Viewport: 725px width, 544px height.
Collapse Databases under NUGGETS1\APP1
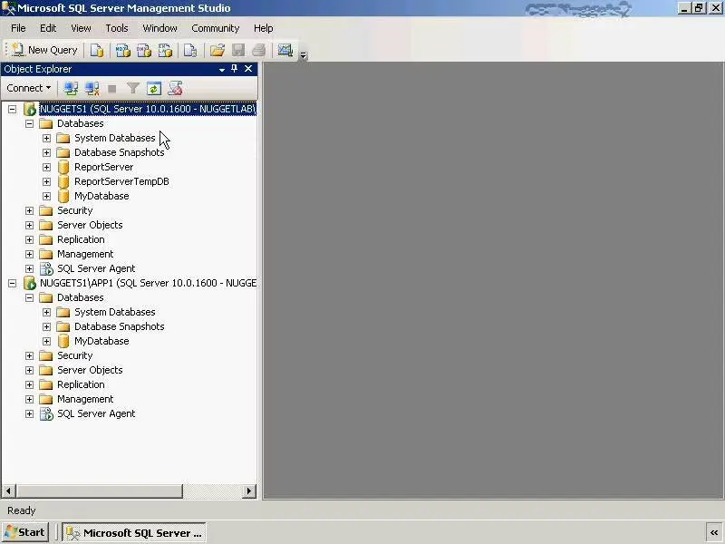pos(30,297)
